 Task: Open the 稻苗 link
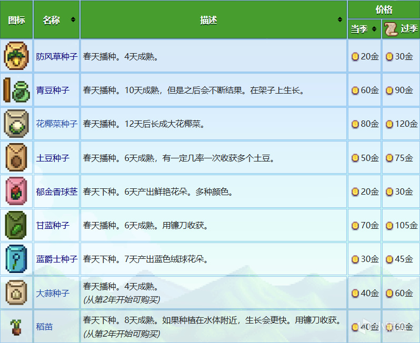coord(44,327)
